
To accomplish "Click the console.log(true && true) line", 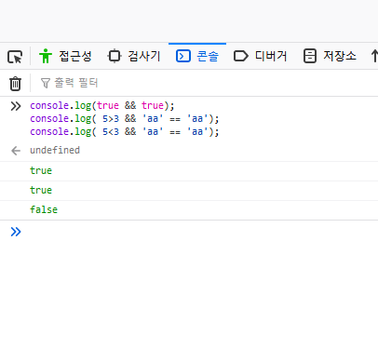I will tap(102, 106).
